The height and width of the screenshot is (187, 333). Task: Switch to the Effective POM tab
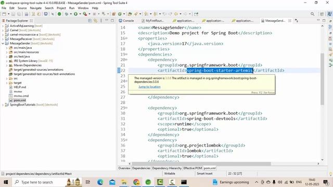(193, 168)
